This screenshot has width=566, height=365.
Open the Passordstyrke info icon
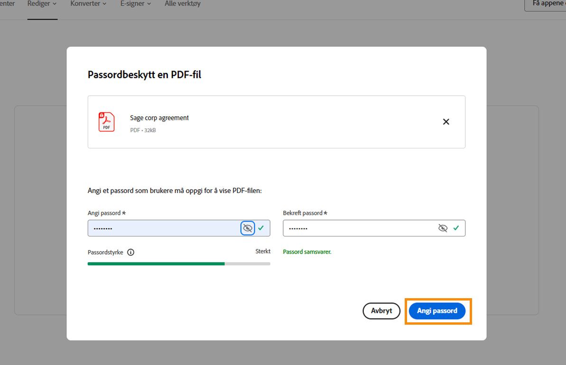tap(131, 252)
